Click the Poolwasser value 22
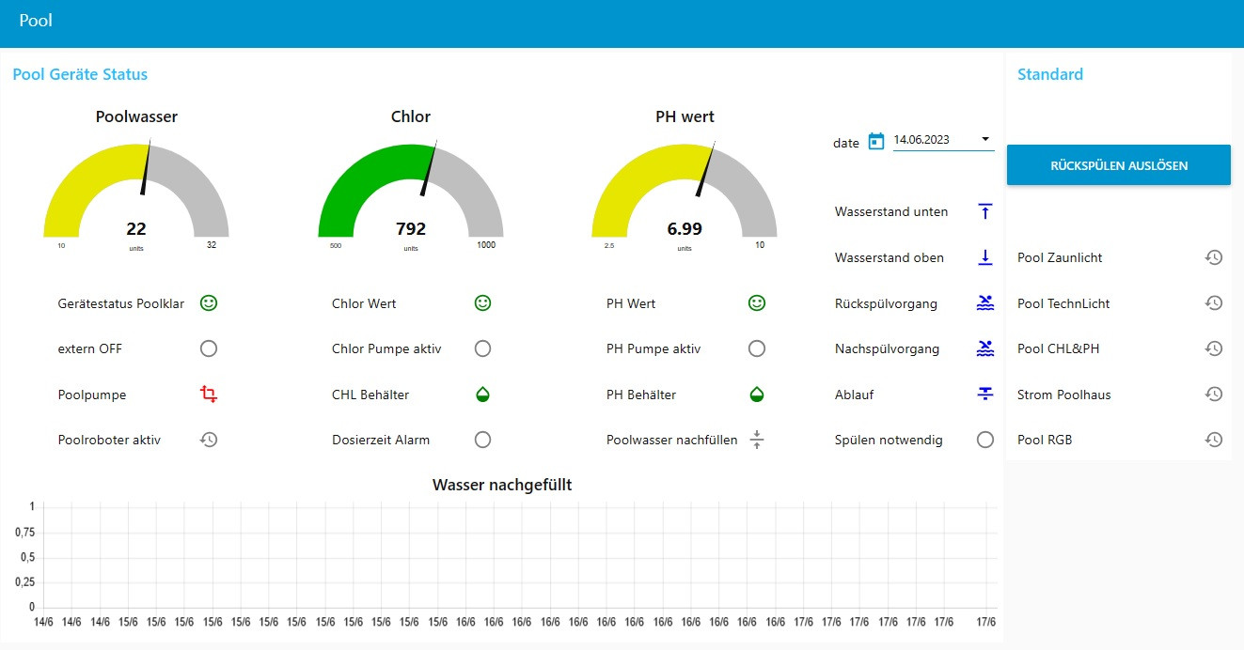 pos(136,228)
